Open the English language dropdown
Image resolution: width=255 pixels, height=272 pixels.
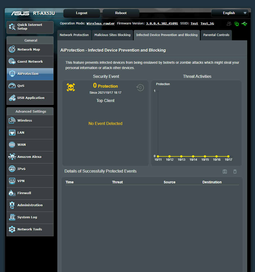(230, 13)
